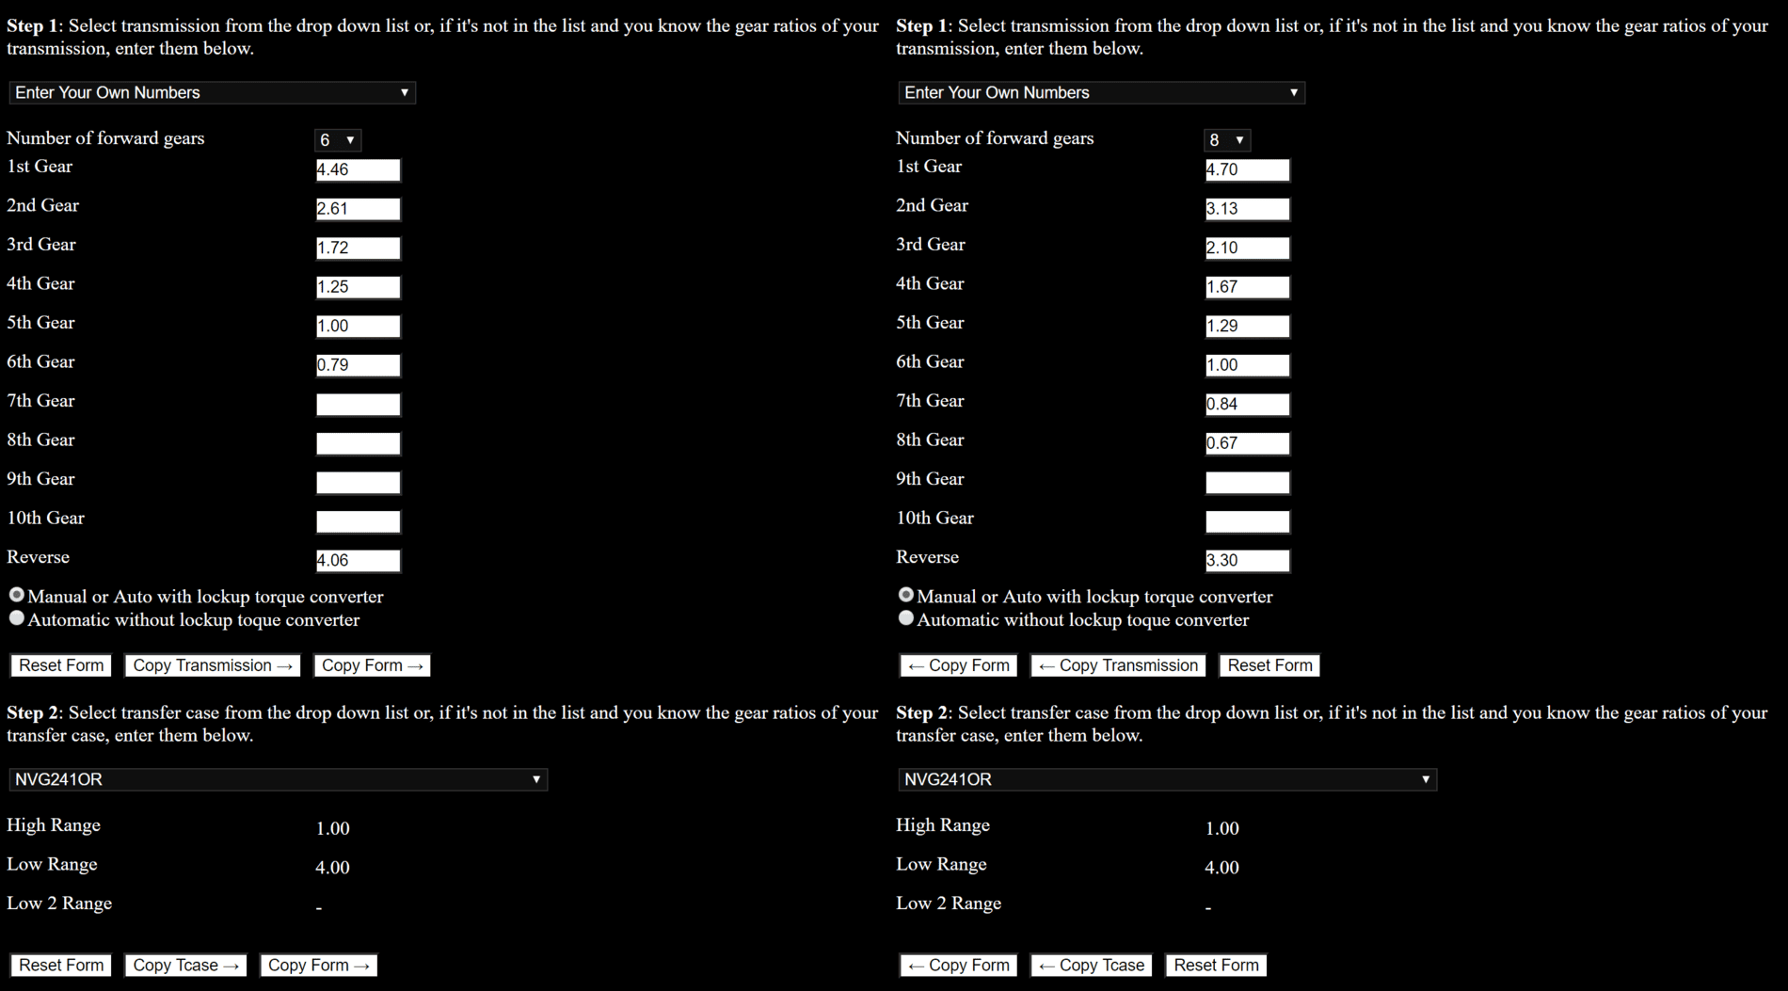The width and height of the screenshot is (1788, 991).
Task: Click right 'Low 2 Range' label
Action: point(949,903)
